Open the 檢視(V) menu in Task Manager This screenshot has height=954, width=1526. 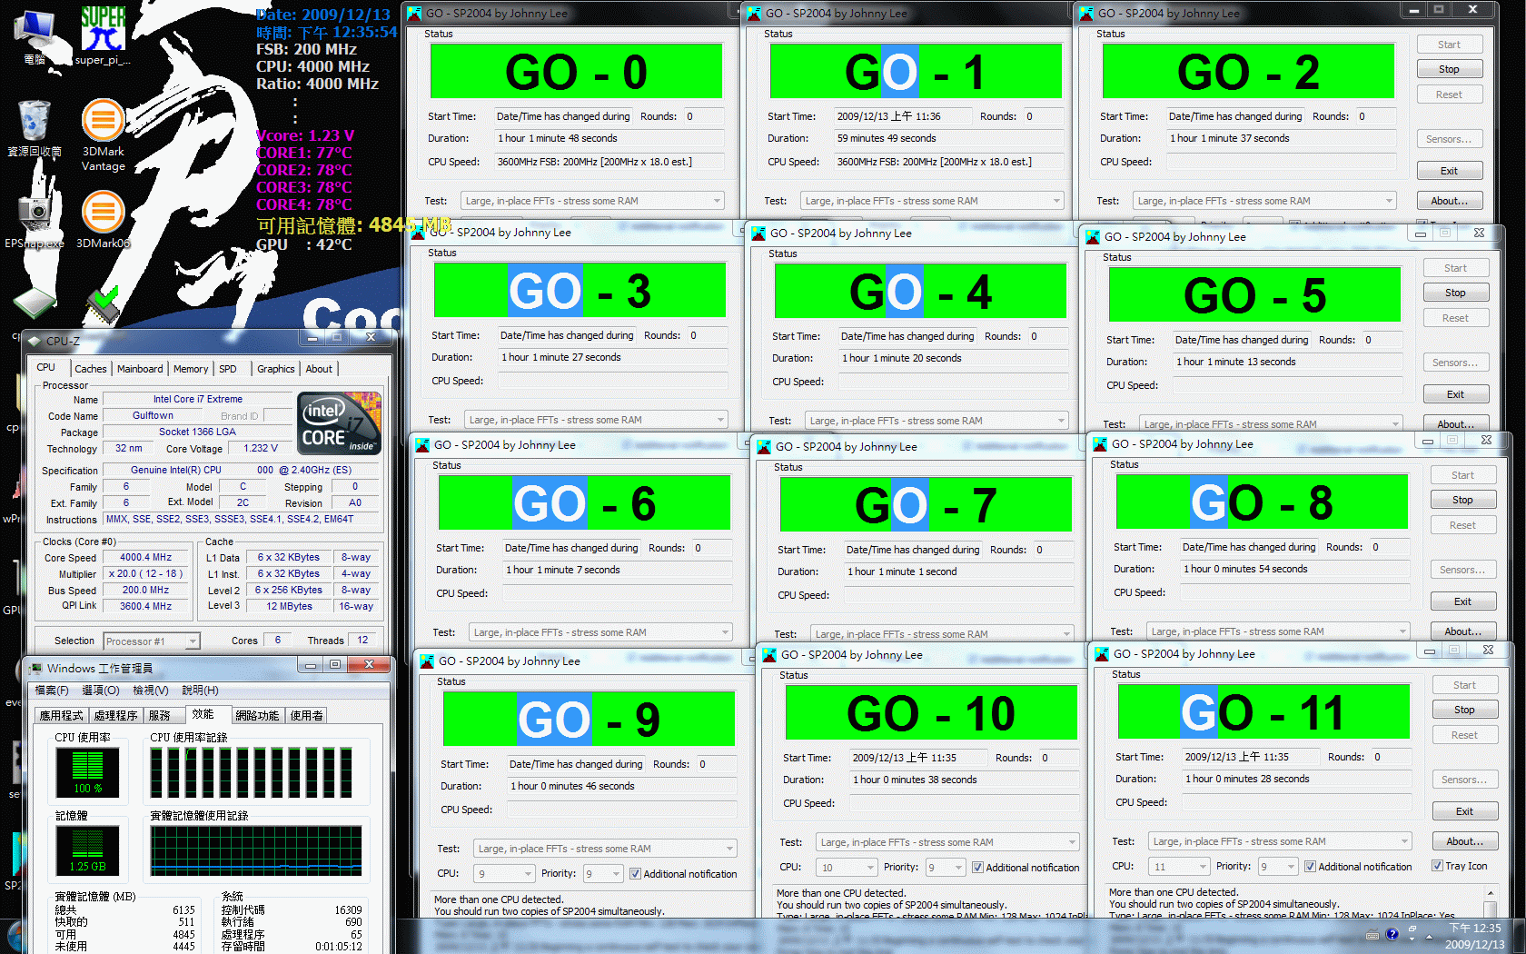[151, 691]
